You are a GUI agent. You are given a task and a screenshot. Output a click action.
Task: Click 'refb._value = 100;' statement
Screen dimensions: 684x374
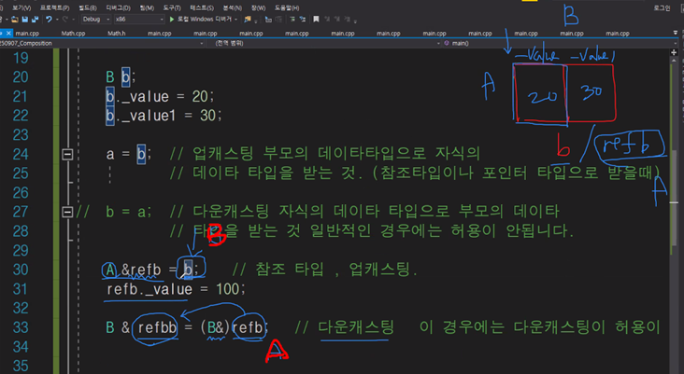(176, 289)
